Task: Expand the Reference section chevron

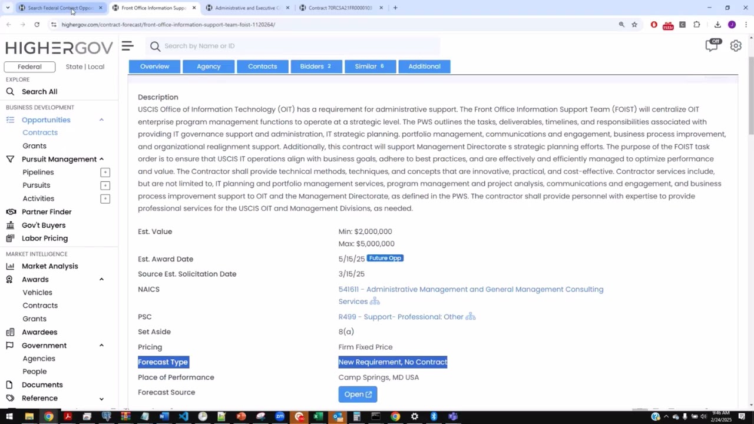Action: (101, 399)
